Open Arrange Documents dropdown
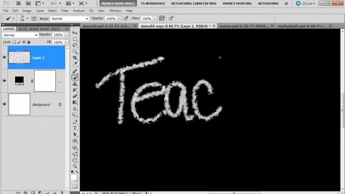Screen dimensions: 345x194 [x=71, y=3]
